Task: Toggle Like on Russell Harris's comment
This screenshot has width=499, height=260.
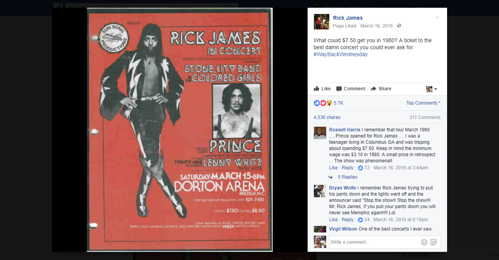Action: click(333, 168)
